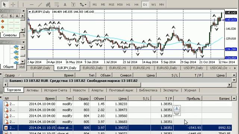
Task: Select the modify row for order 803
Action: click(x=118, y=110)
